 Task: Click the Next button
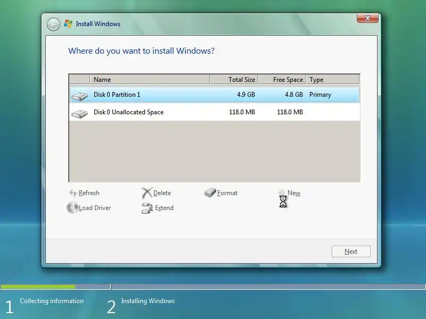(x=351, y=251)
